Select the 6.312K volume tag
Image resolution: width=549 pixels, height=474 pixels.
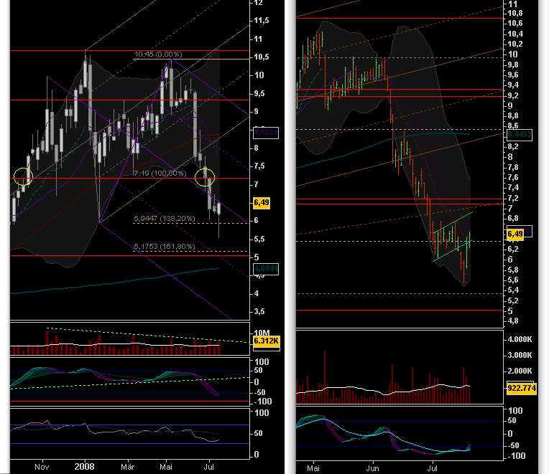click(x=266, y=341)
